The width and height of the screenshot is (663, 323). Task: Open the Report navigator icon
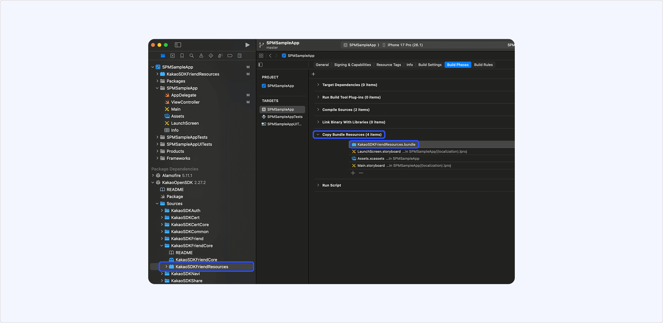(240, 56)
